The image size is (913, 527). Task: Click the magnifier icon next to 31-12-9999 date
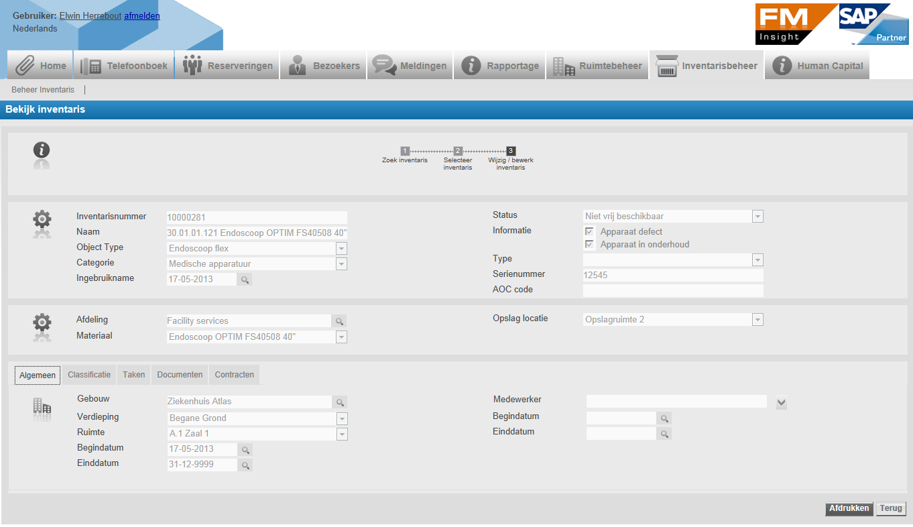pyautogui.click(x=245, y=465)
